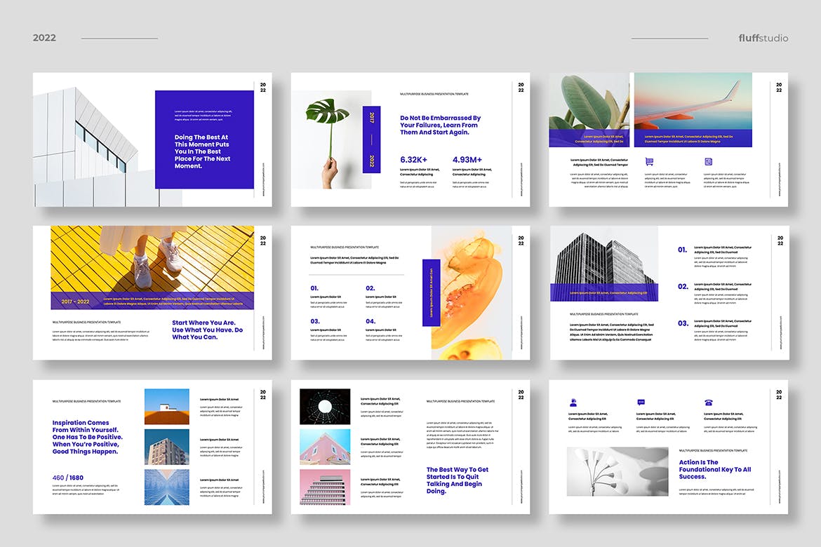Click the chat bubble icon near 'Action Is The' slide
Screen dimensions: 821x547
[641, 400]
